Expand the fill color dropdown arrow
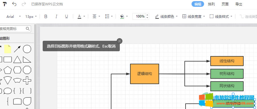The width and height of the screenshot is (257, 109). tap(127, 16)
